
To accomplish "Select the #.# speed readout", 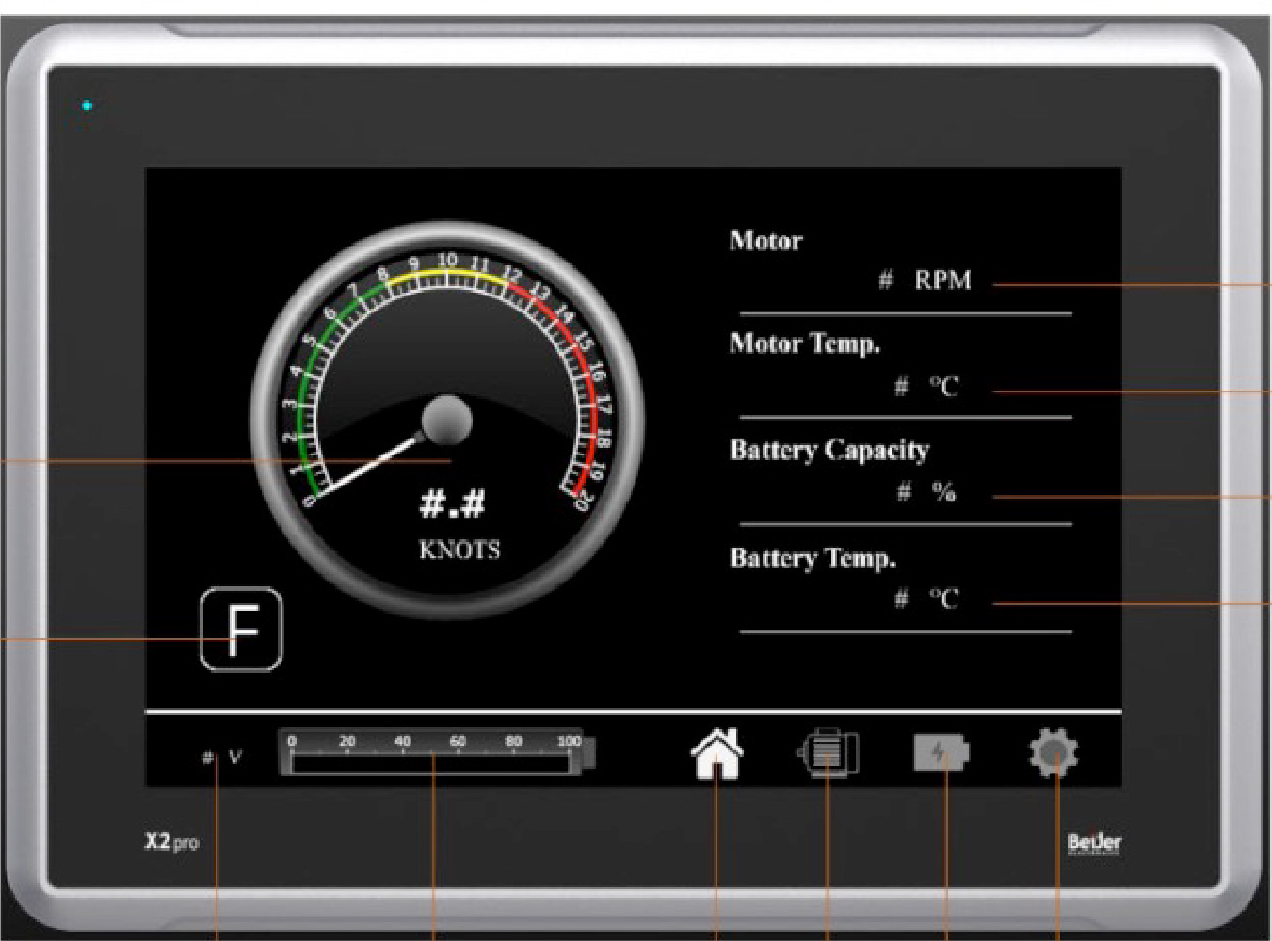I will click(x=452, y=503).
